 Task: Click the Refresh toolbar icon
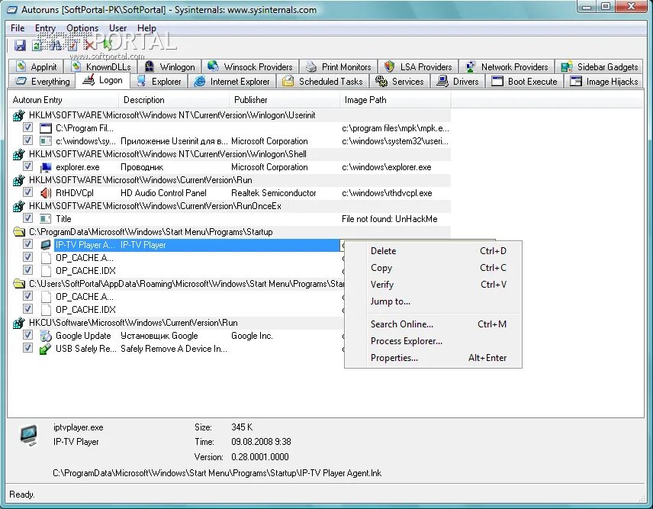pos(37,45)
